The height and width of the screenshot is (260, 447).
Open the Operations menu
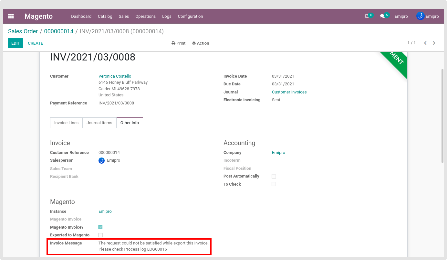[x=145, y=16]
